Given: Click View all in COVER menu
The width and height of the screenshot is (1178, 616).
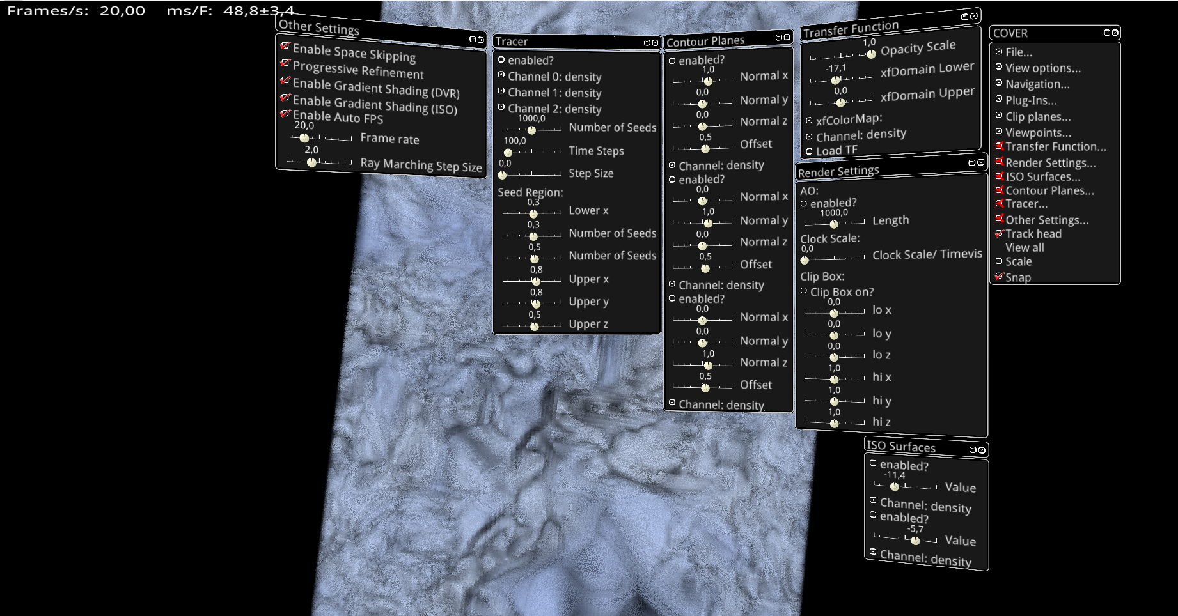Looking at the screenshot, I should coord(1025,248).
